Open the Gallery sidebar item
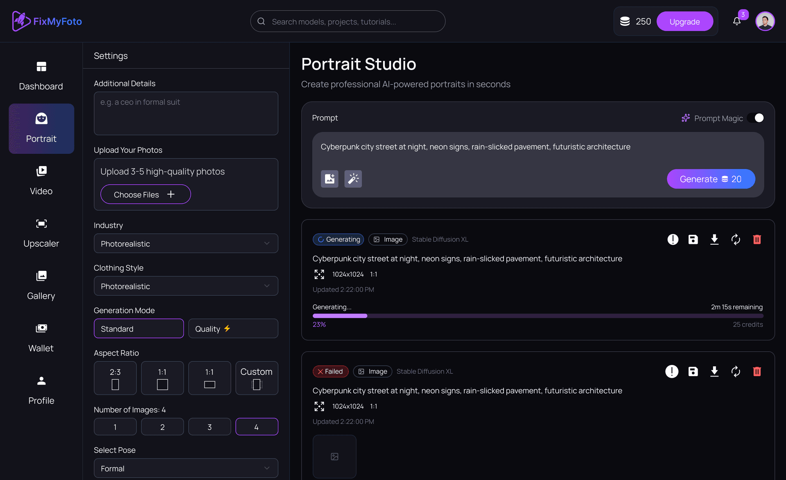786x480 pixels. coord(41,286)
